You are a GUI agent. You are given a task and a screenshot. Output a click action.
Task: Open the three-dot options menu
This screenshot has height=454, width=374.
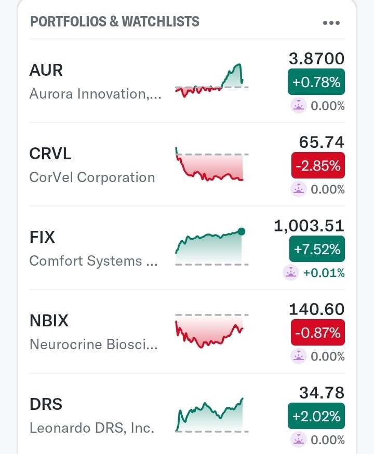(331, 23)
